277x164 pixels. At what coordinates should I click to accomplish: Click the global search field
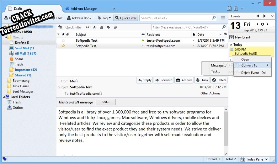click(178, 18)
